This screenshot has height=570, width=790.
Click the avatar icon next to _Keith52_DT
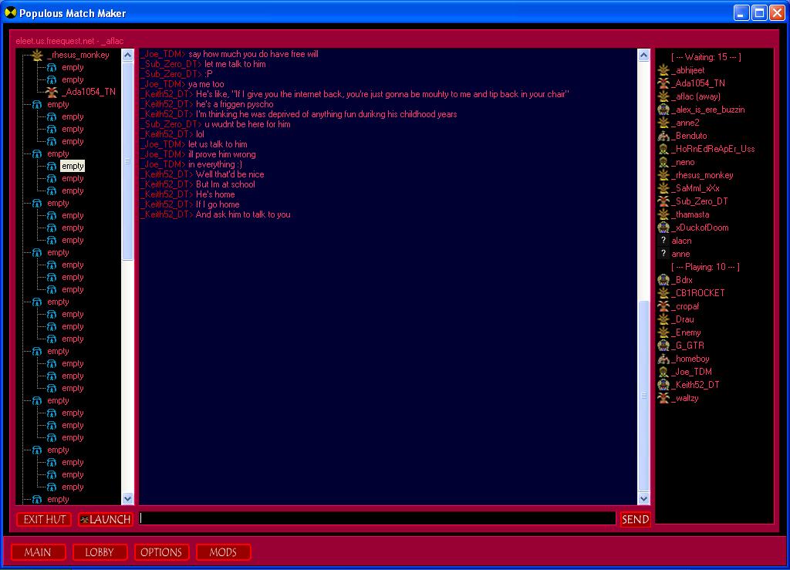click(663, 385)
